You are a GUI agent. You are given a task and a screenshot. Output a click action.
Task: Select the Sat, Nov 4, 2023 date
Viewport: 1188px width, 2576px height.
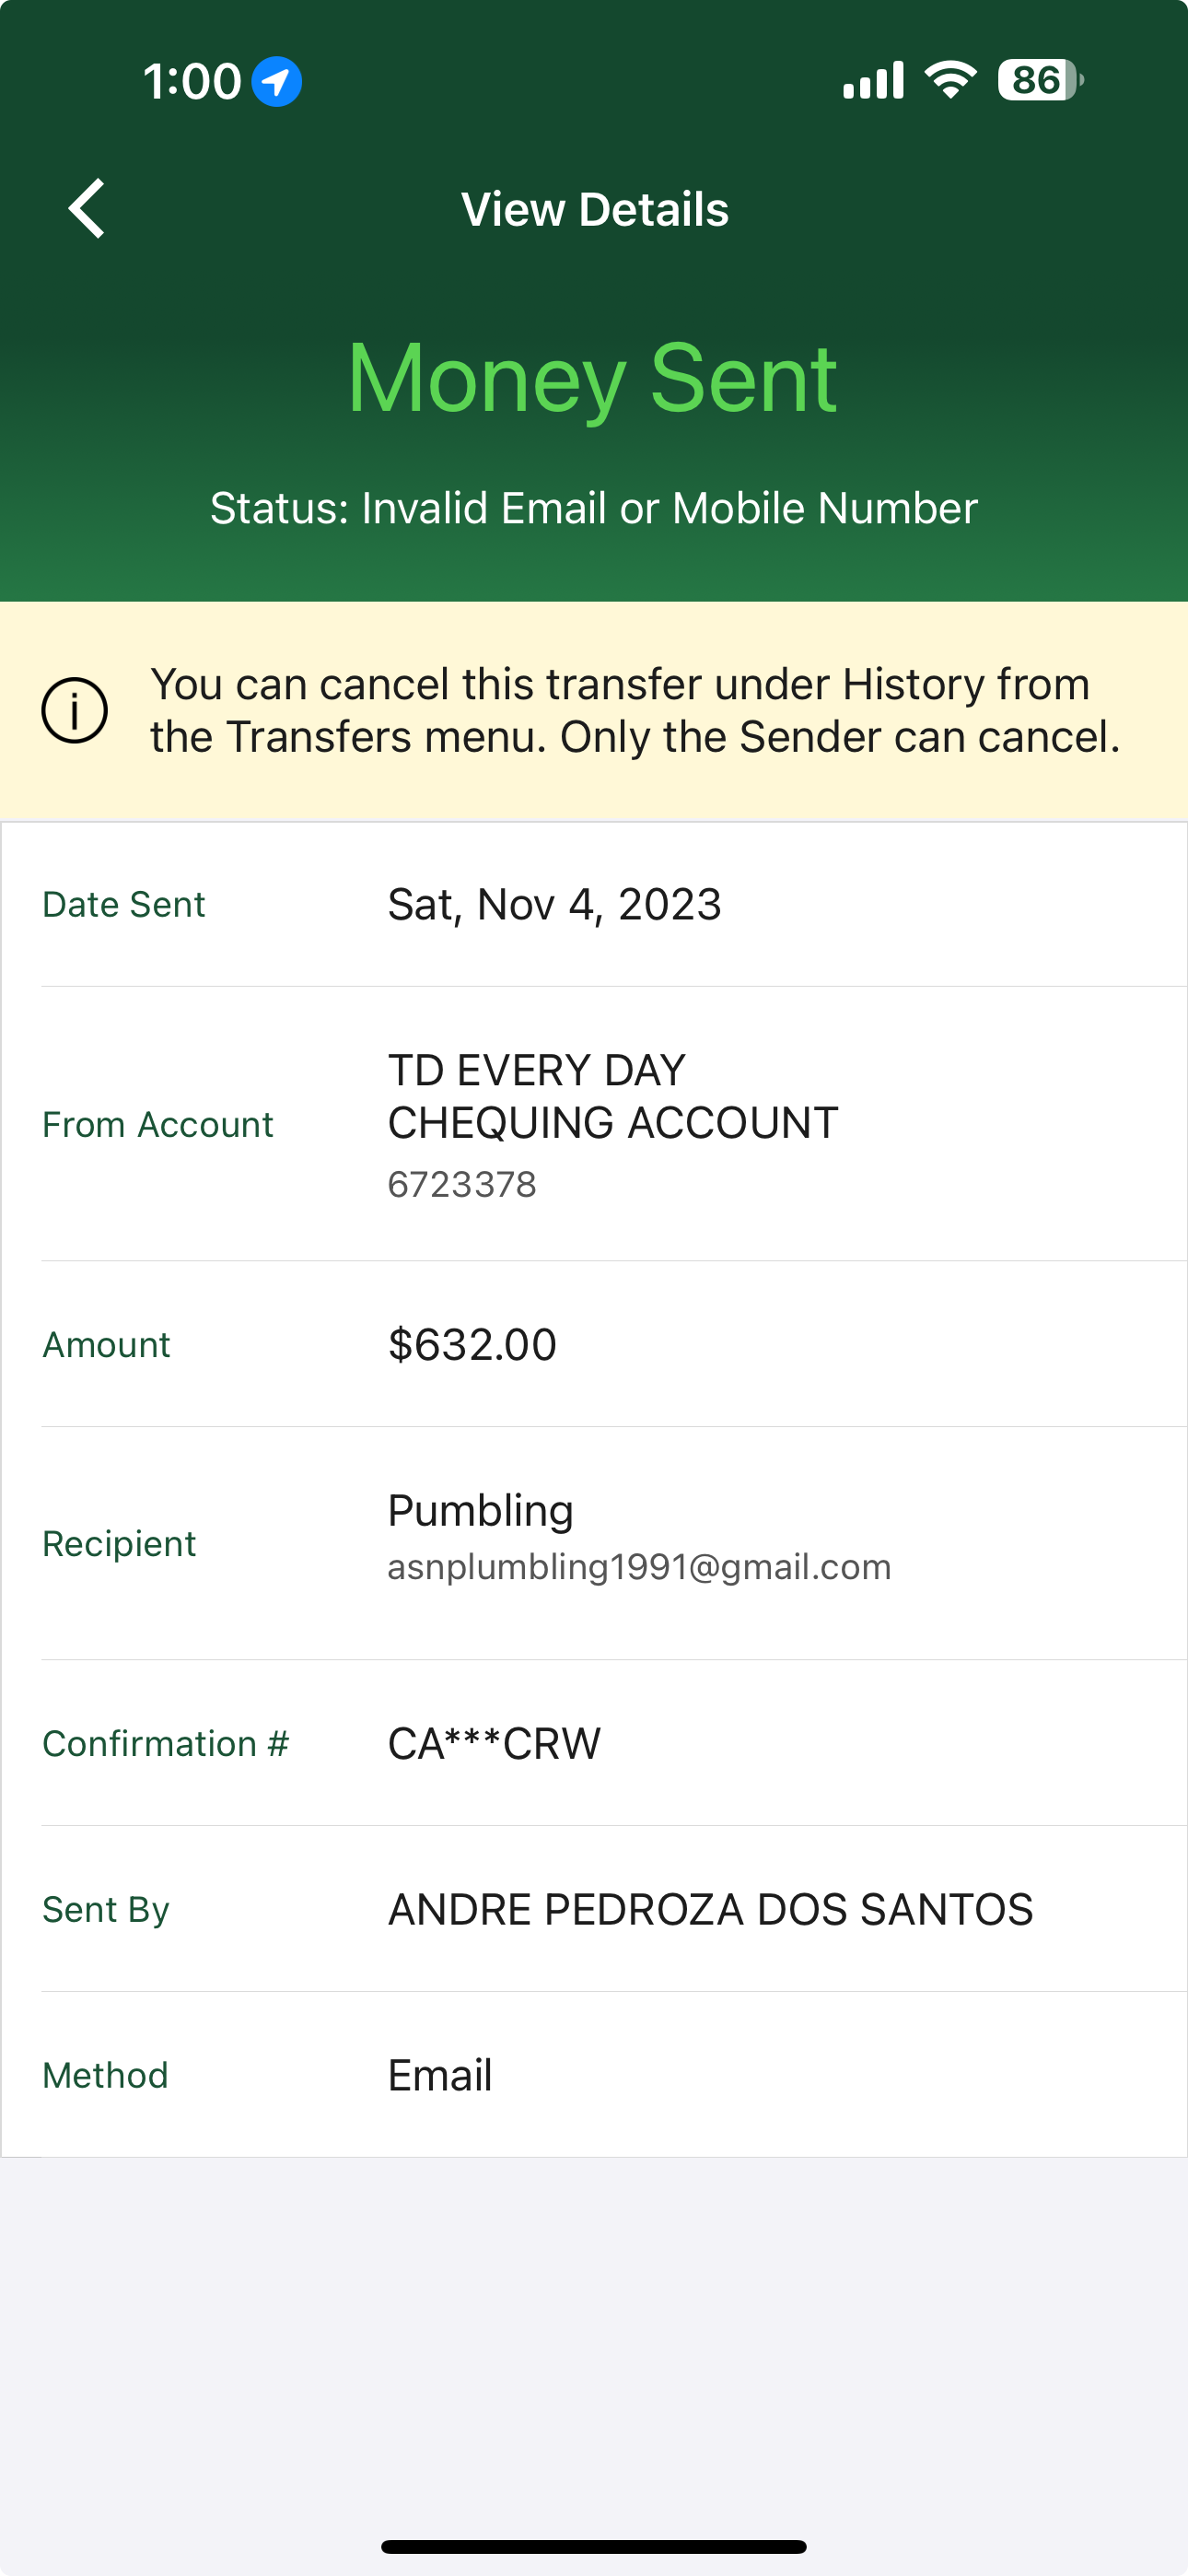[x=554, y=904]
